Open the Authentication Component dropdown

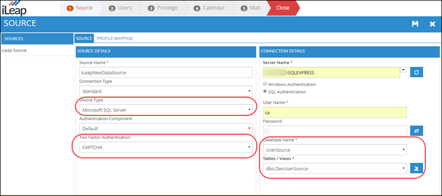[x=166, y=128]
